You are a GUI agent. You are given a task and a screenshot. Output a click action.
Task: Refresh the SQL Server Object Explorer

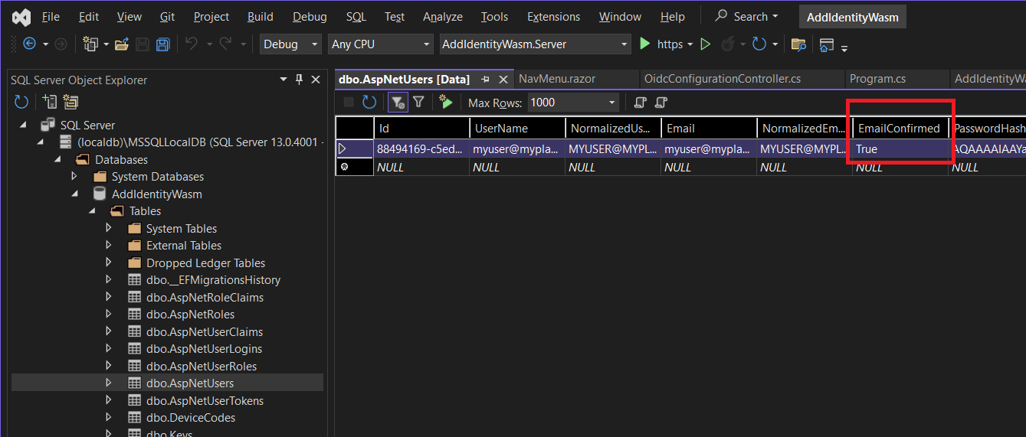[21, 102]
